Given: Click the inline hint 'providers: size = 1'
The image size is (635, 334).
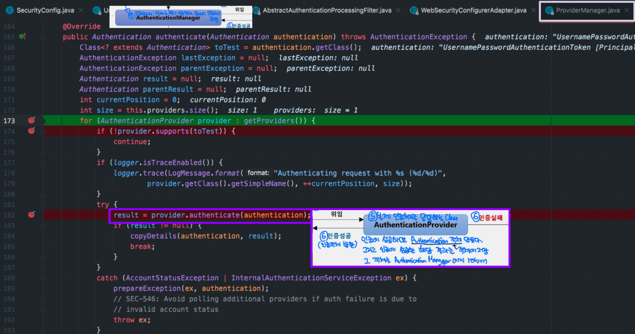Looking at the screenshot, I should 315,110.
